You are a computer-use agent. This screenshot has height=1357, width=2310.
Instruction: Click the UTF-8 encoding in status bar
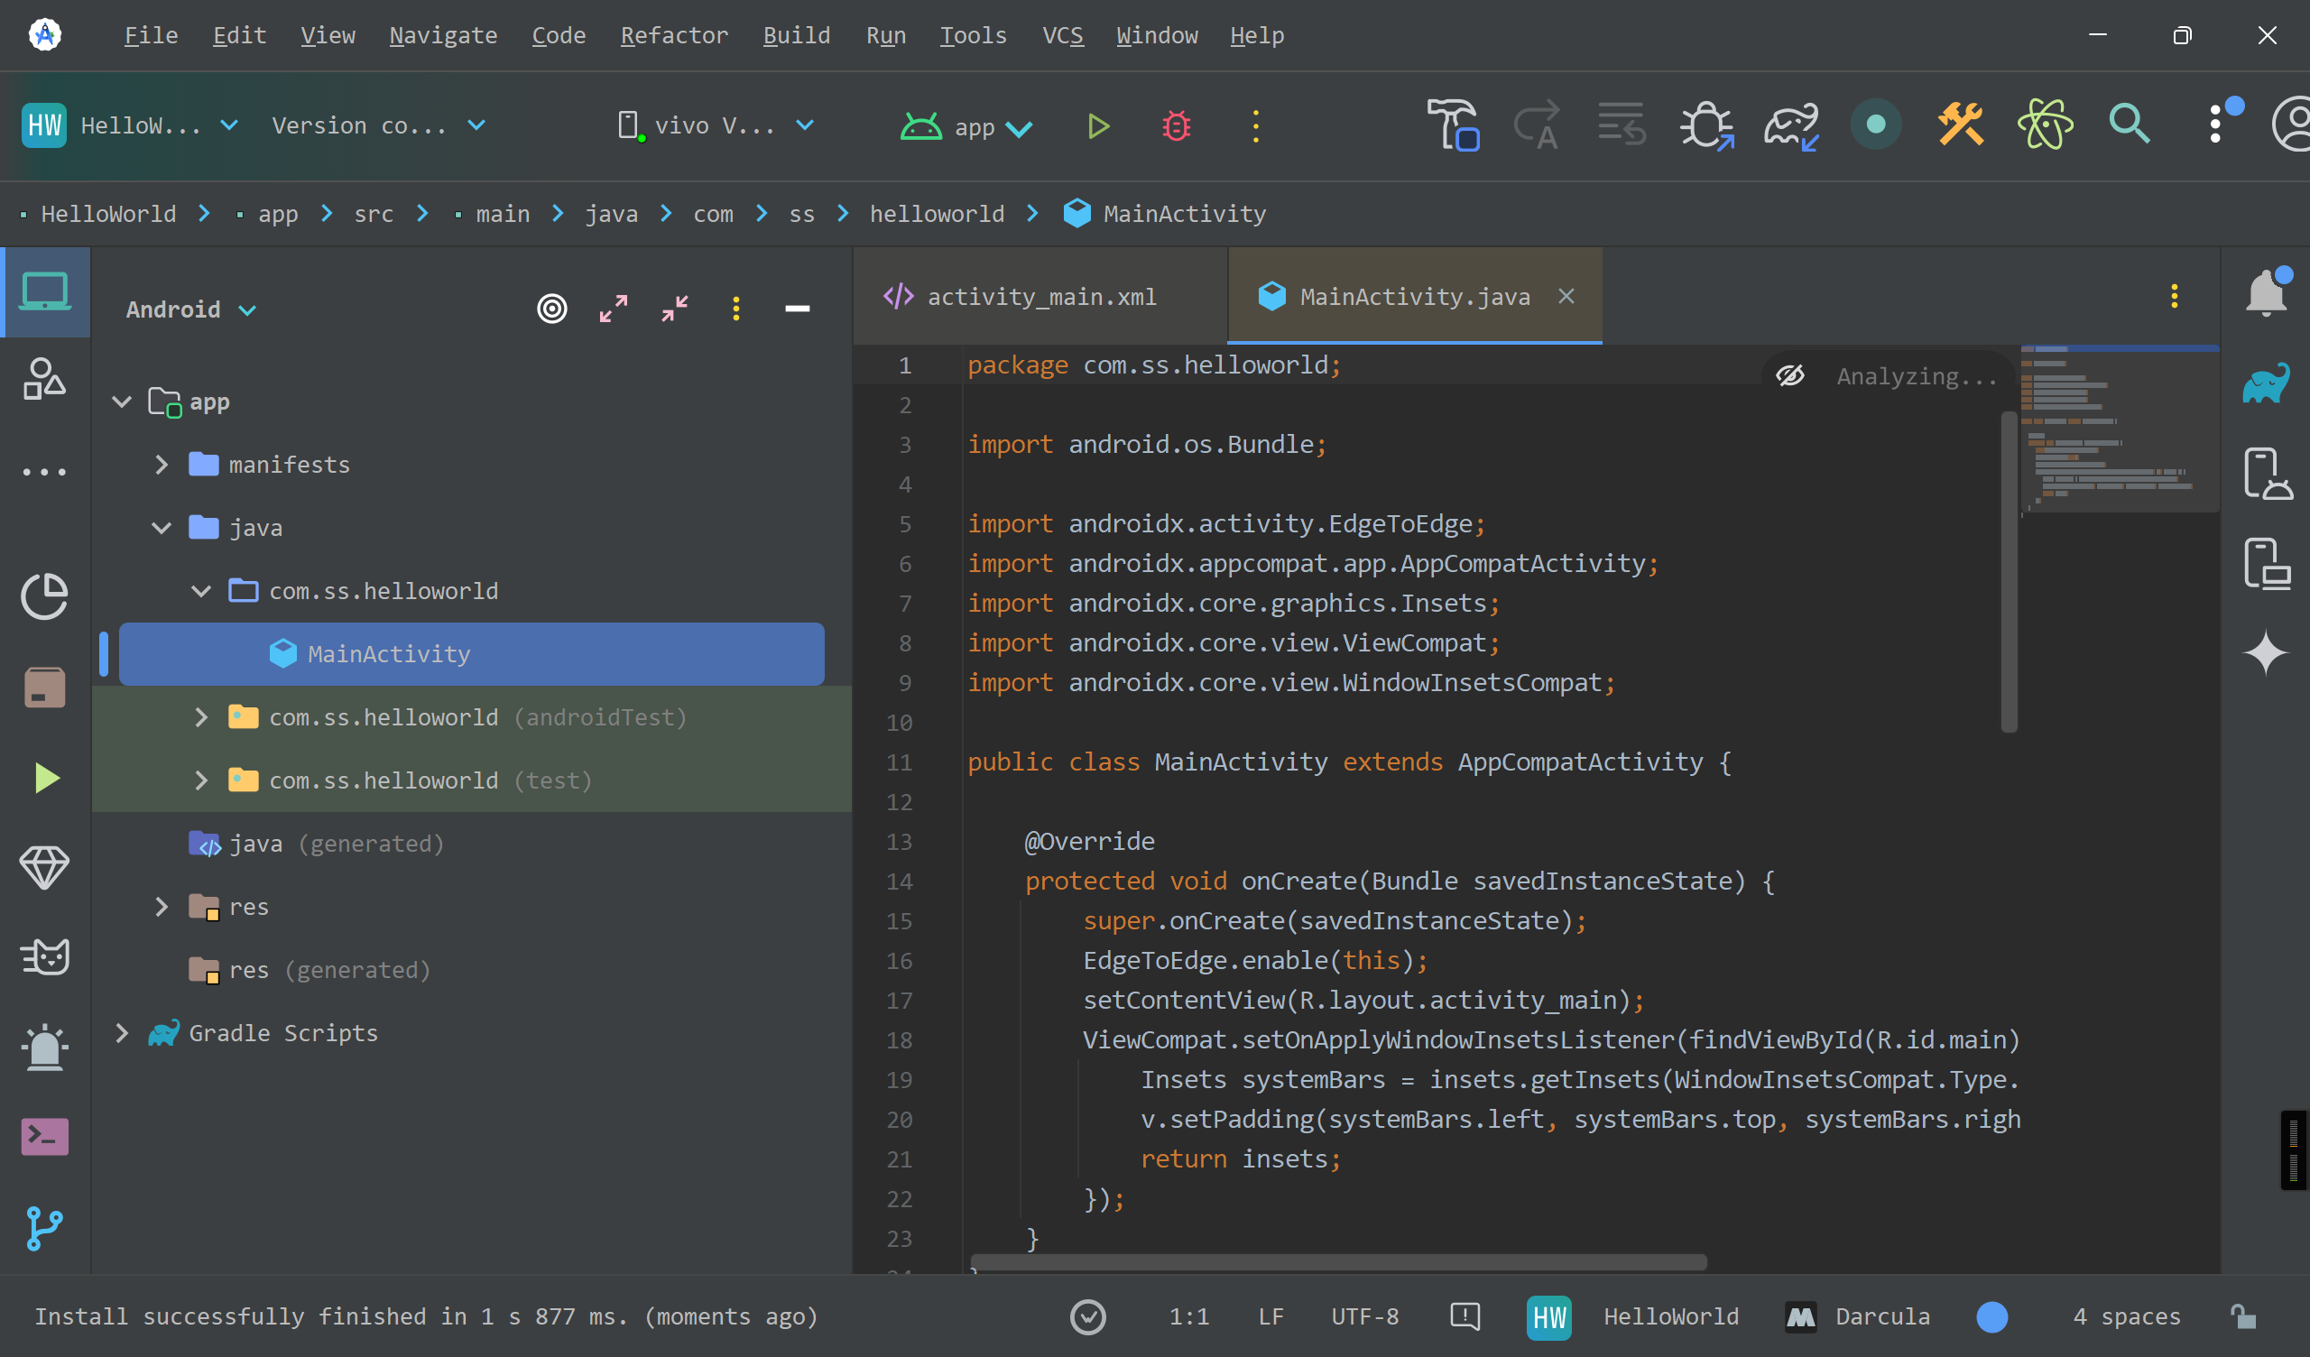[1365, 1316]
